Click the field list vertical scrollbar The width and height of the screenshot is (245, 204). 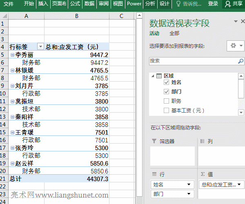(x=241, y=94)
